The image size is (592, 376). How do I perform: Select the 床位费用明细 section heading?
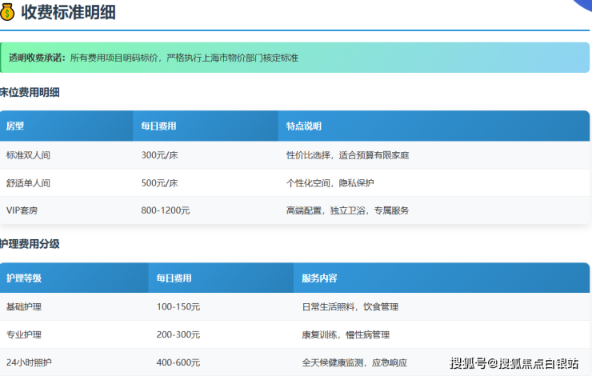point(30,92)
